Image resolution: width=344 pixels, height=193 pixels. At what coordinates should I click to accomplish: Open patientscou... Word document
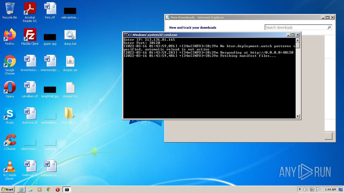click(x=50, y=168)
